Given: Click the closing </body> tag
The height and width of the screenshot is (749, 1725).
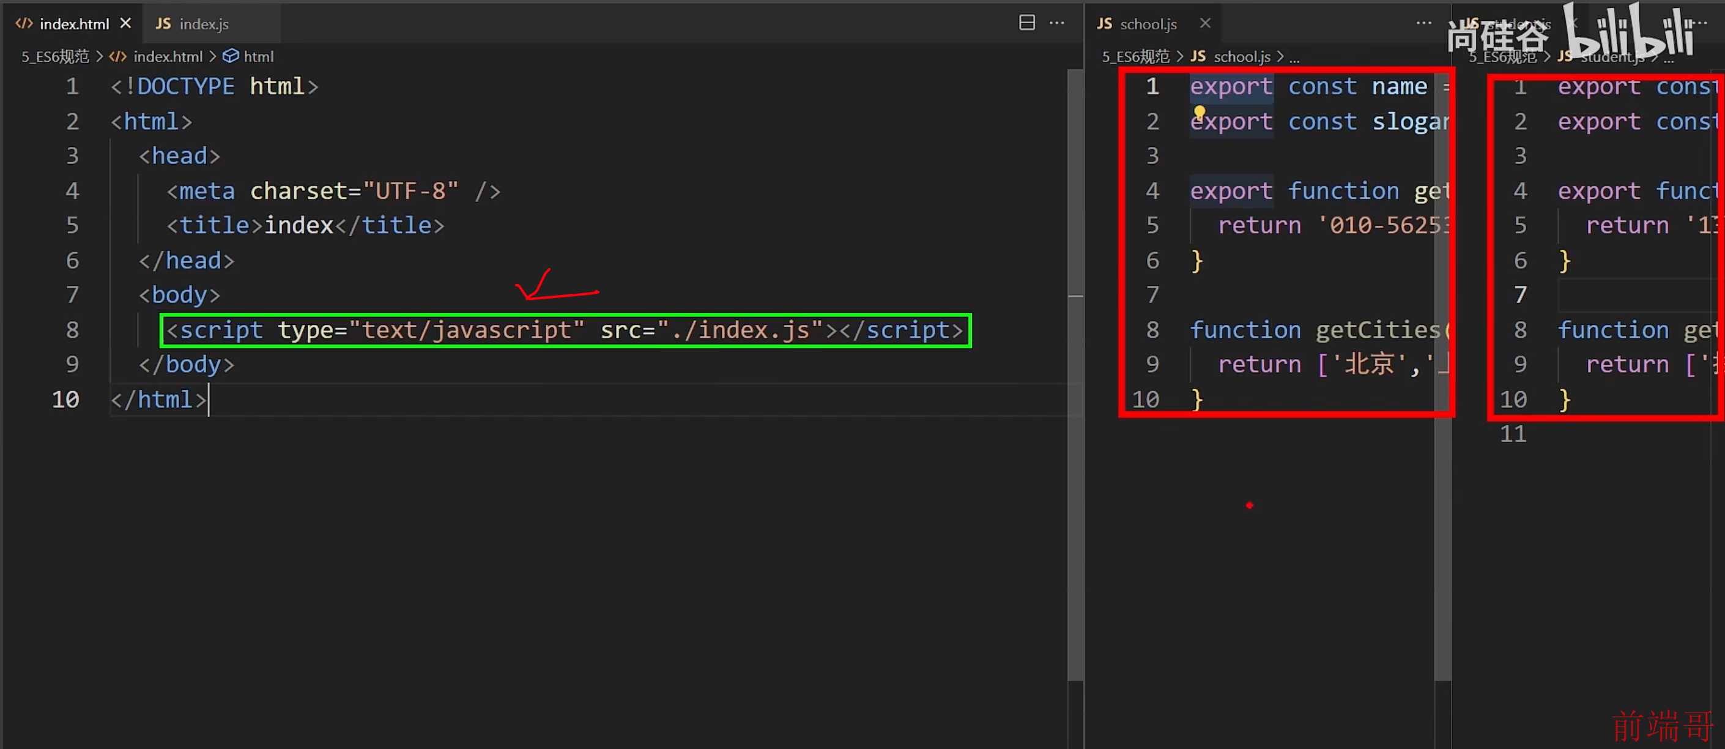Looking at the screenshot, I should [x=186, y=365].
